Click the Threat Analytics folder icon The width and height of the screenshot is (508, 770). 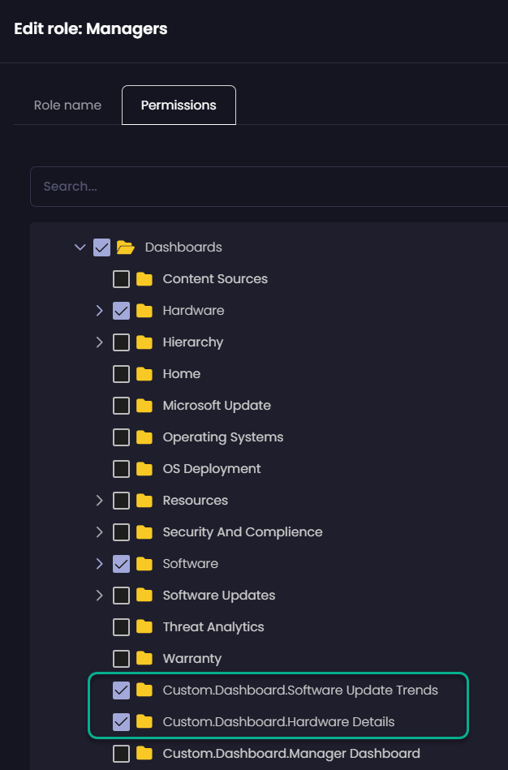[x=144, y=627]
